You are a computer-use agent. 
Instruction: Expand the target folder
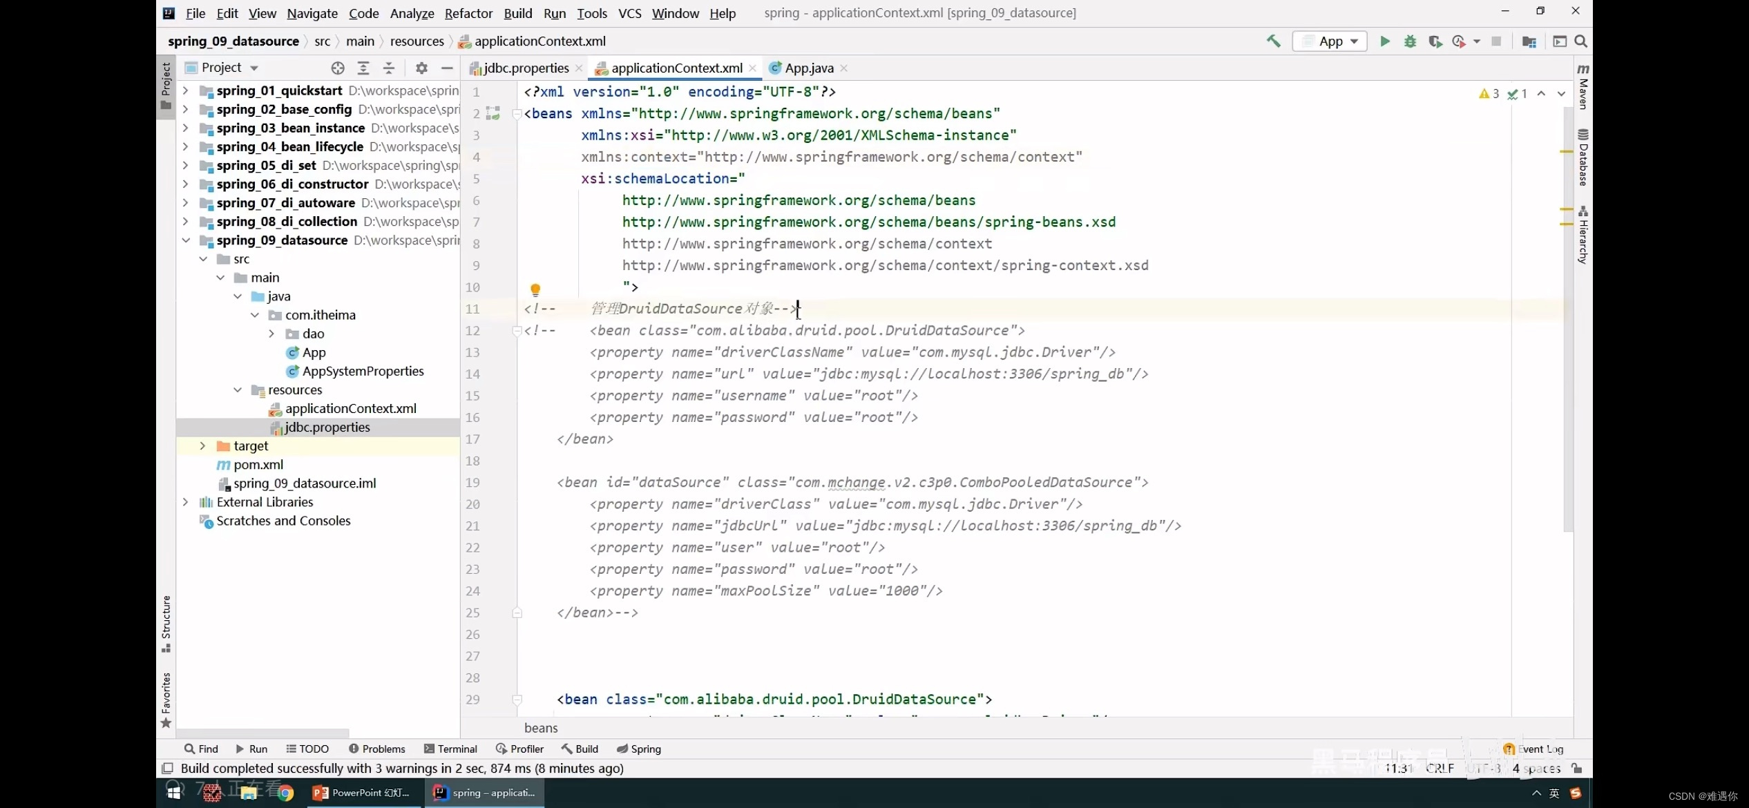[202, 445]
